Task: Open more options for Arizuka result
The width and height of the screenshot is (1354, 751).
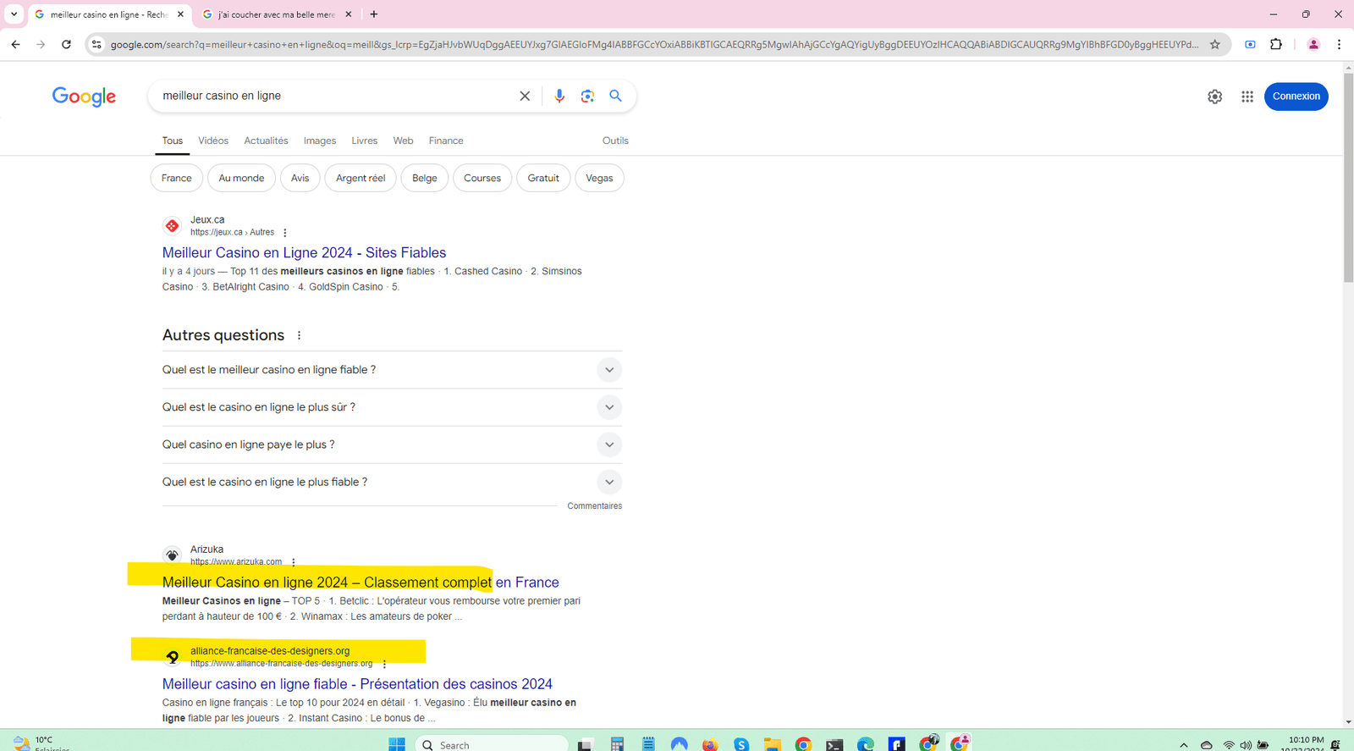Action: (x=294, y=562)
